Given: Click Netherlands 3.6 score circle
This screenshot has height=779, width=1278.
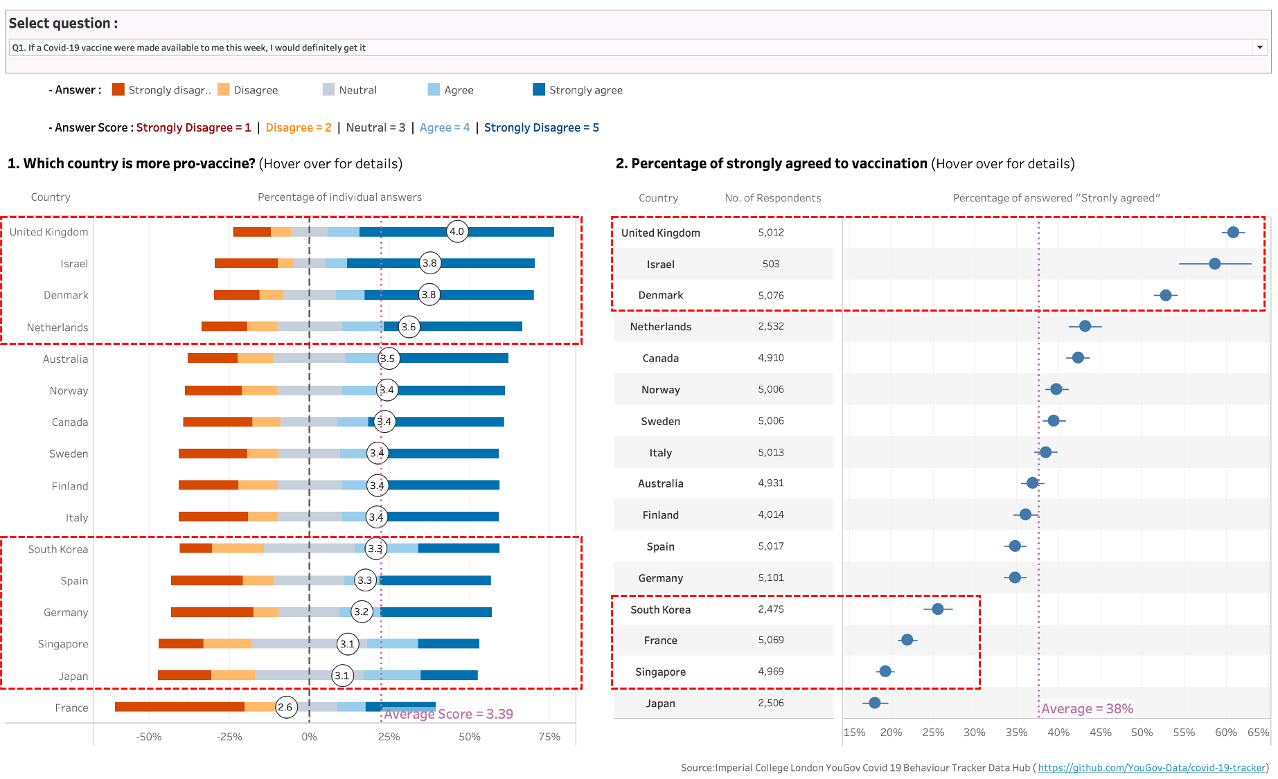Looking at the screenshot, I should point(409,327).
